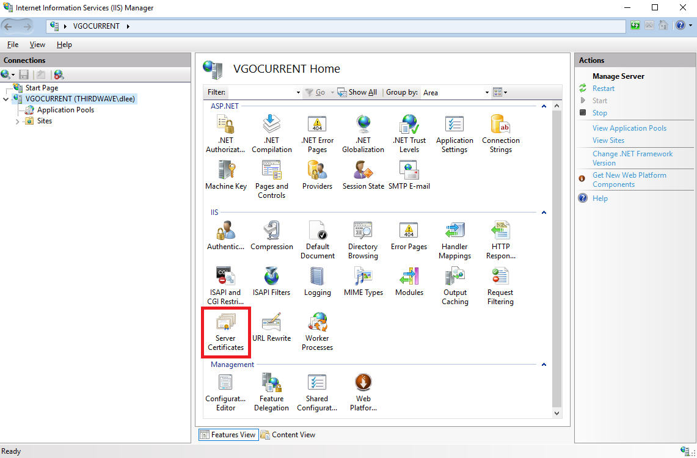Image resolution: width=697 pixels, height=458 pixels.
Task: Open the Providers feature
Action: coord(318,175)
